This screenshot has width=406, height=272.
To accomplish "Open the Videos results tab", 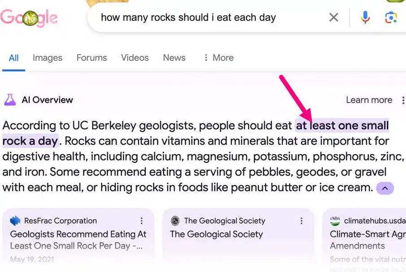I will [x=135, y=58].
